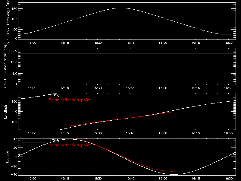Click the "40" tick on Latitude axis
The image size is (241, 181).
(16, 139)
